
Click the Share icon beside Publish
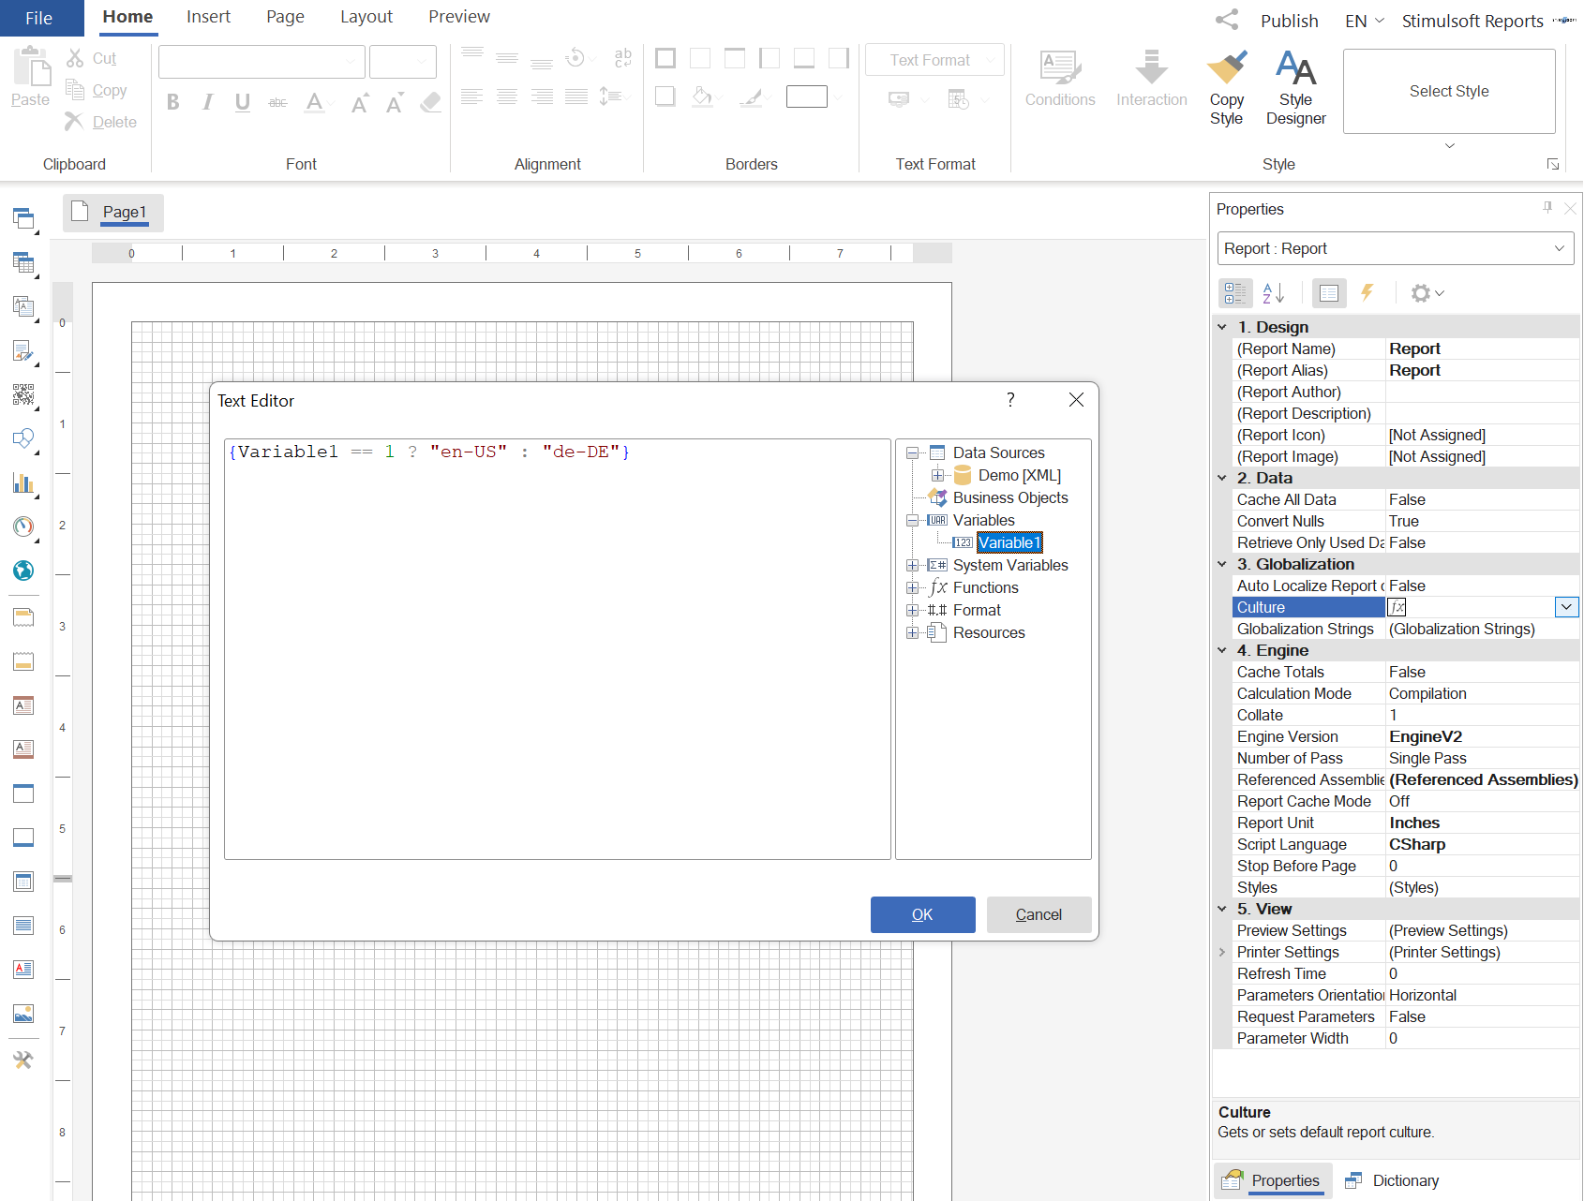click(1227, 20)
